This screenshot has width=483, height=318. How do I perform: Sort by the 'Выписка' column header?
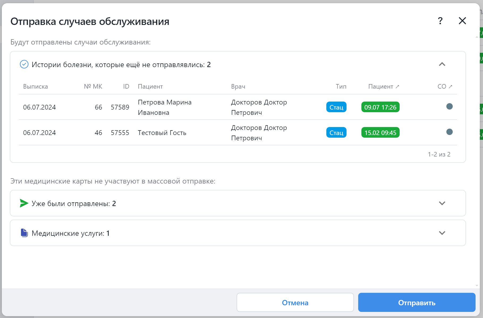[35, 86]
